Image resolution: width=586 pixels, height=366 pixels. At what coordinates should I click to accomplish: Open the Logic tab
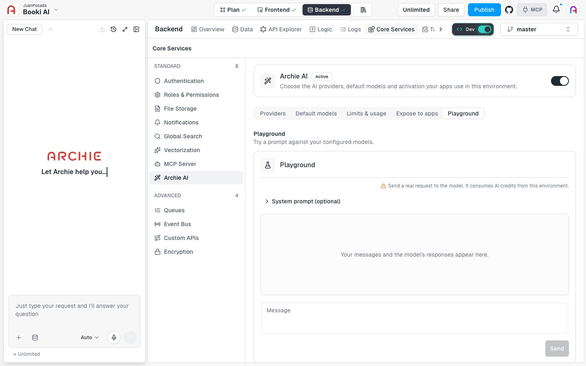click(x=321, y=29)
